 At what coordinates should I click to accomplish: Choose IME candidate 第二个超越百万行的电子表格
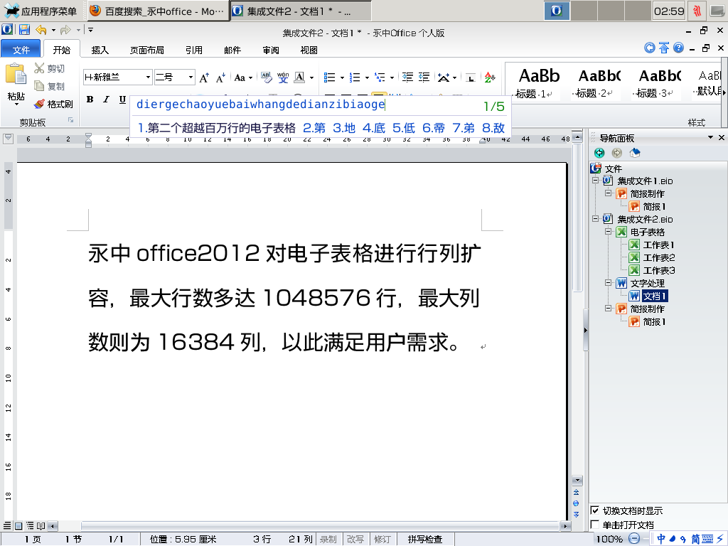(217, 128)
